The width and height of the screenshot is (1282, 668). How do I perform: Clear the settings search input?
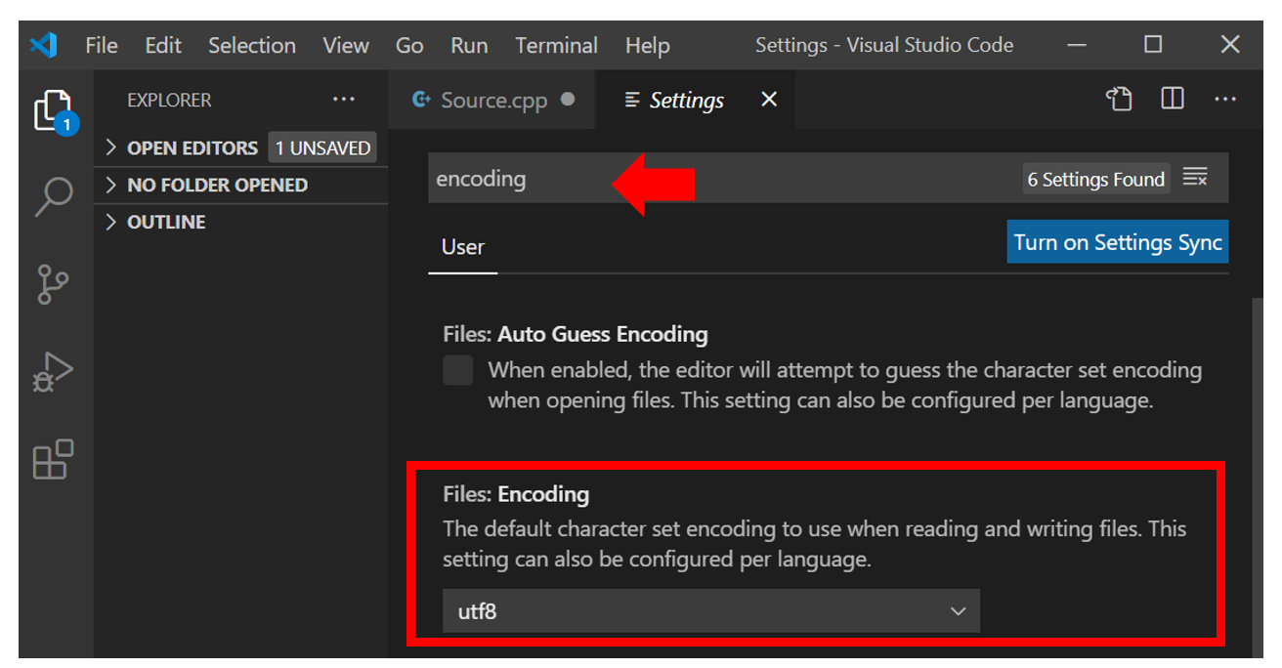pos(1195,178)
